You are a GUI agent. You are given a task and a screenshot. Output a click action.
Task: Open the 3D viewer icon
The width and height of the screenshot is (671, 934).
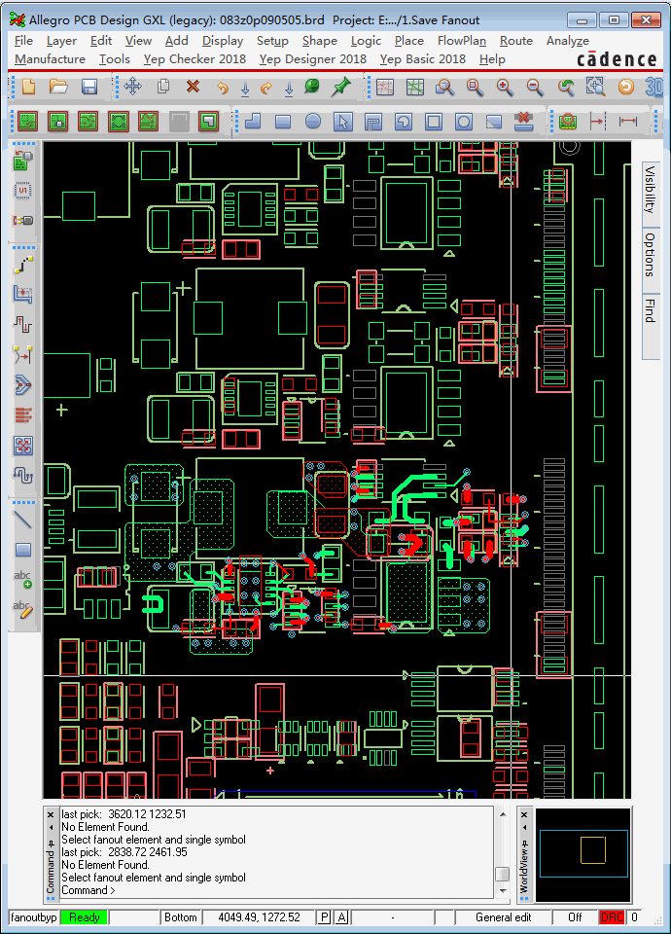point(653,87)
